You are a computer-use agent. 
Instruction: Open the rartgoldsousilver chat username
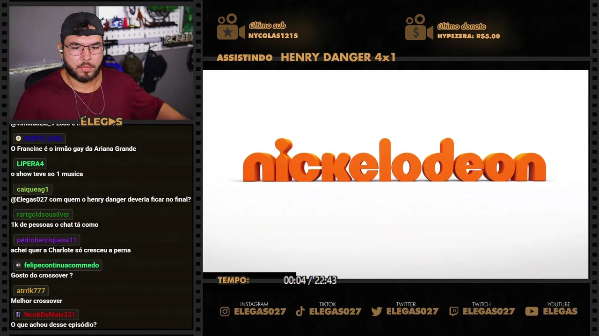pyautogui.click(x=43, y=214)
